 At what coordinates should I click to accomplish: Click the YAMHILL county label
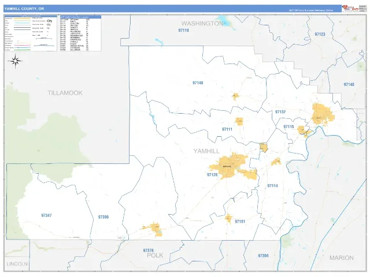(x=206, y=151)
